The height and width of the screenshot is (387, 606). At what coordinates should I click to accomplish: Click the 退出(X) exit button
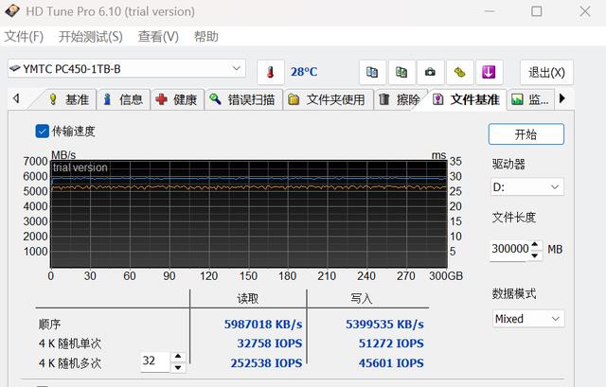tap(546, 72)
